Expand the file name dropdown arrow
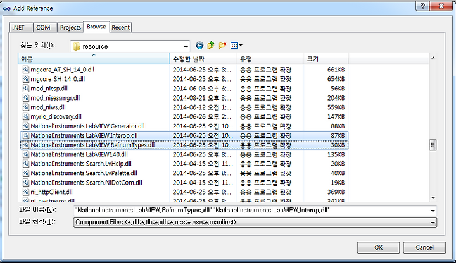This screenshot has width=456, height=263. coord(433,211)
